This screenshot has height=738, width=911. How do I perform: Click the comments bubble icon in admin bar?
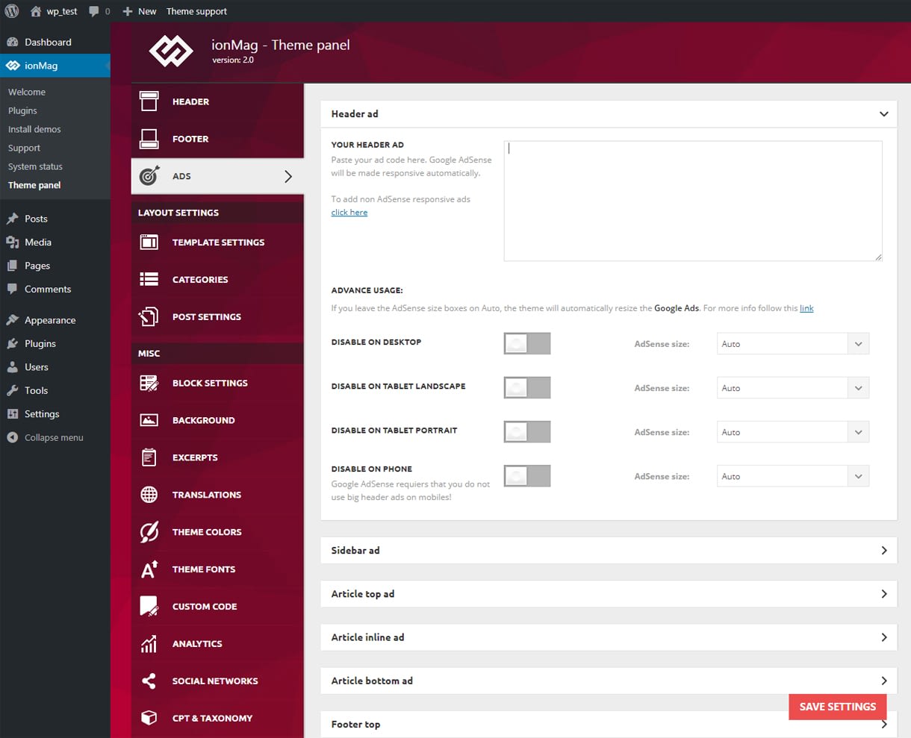click(94, 11)
